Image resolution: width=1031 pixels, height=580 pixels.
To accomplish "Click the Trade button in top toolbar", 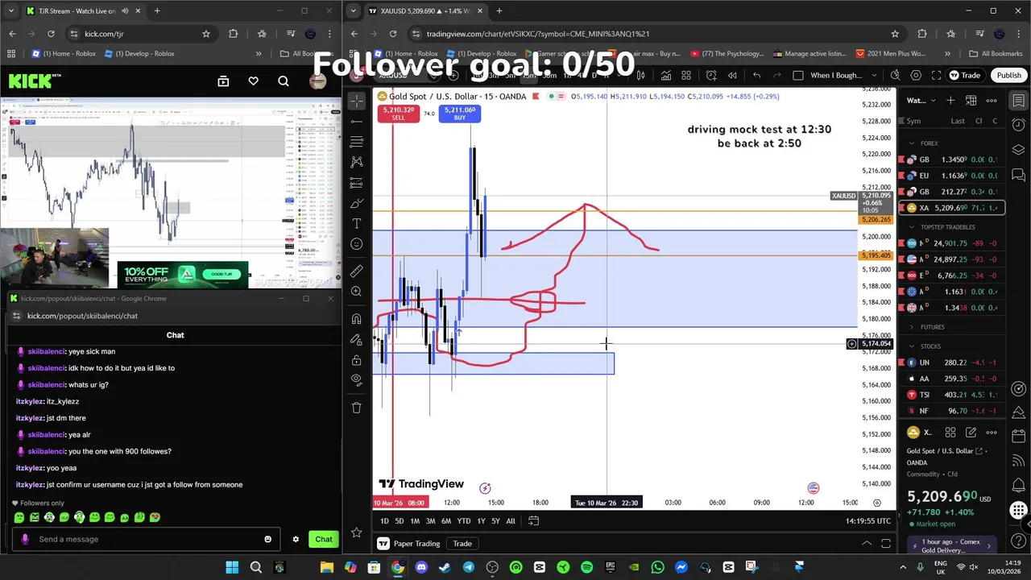I will (965, 75).
